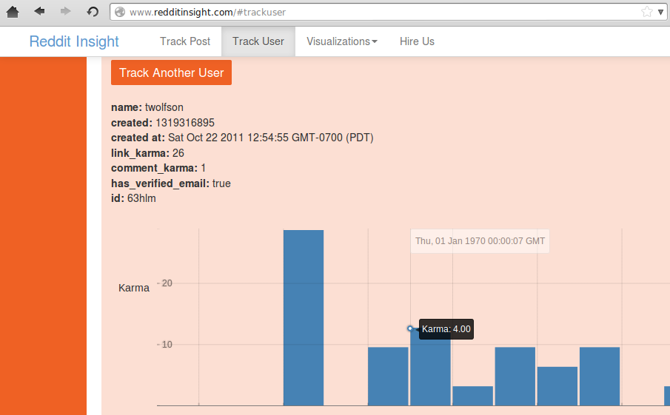Click the globe site icon in address bar
Screen dimensions: 670x415
tap(120, 12)
